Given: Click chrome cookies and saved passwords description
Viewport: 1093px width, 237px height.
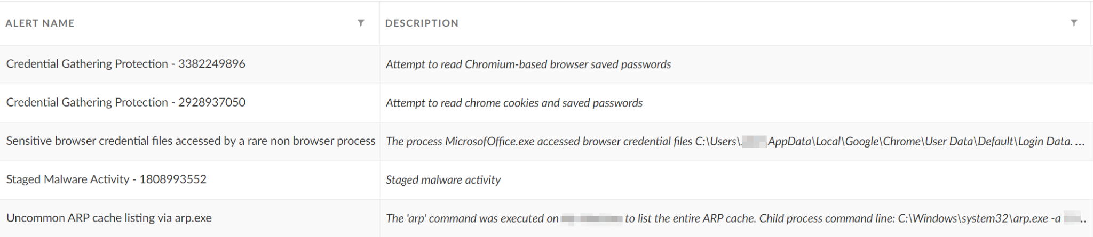Looking at the screenshot, I should click(x=514, y=103).
